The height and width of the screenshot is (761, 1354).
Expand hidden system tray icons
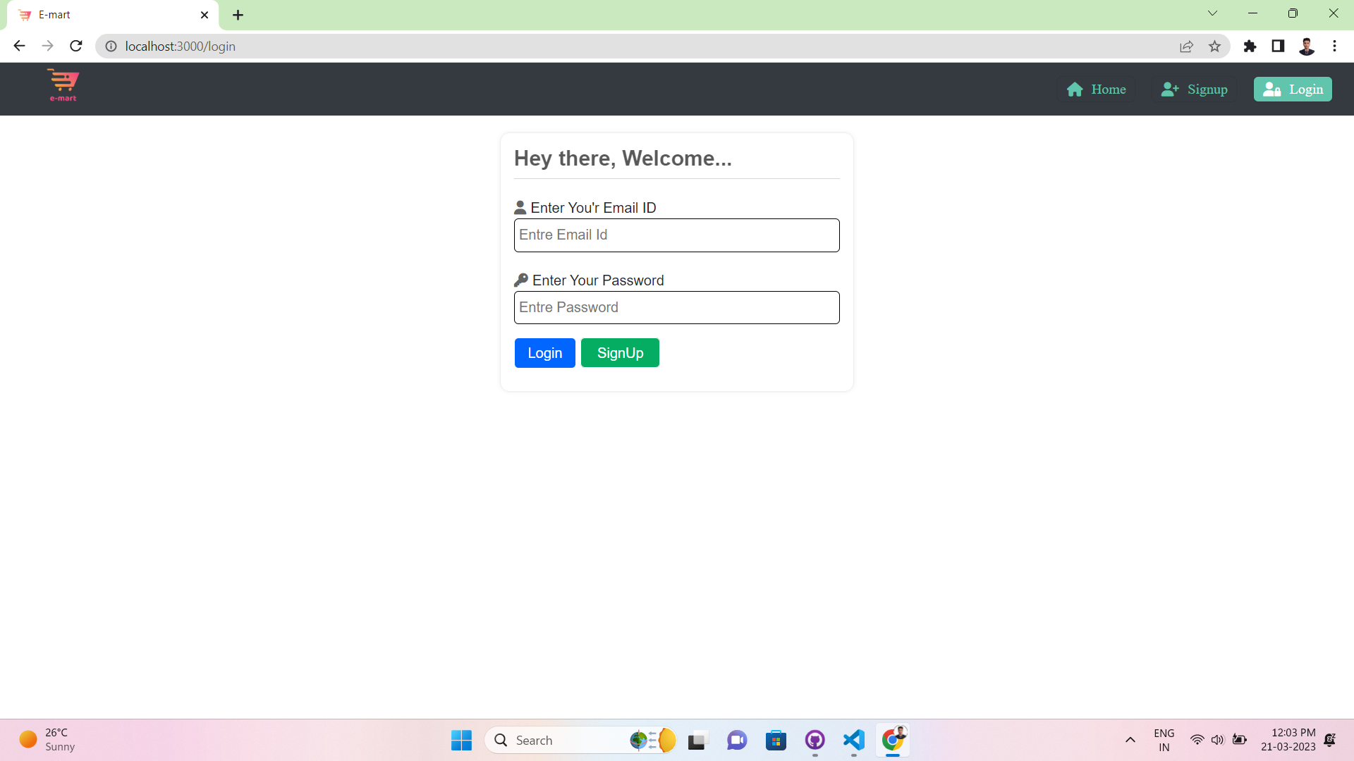pyautogui.click(x=1130, y=740)
